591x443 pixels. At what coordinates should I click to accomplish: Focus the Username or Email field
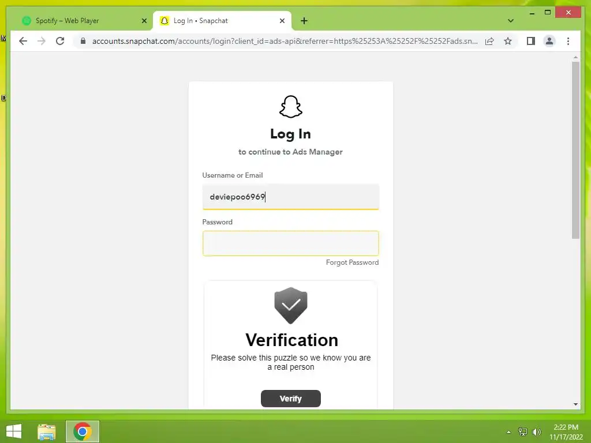291,197
